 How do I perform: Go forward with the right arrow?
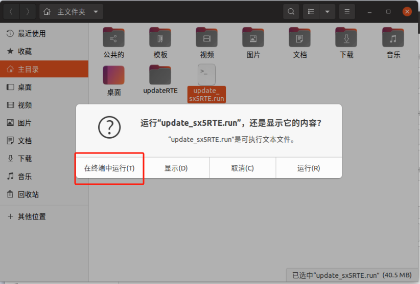[28, 11]
